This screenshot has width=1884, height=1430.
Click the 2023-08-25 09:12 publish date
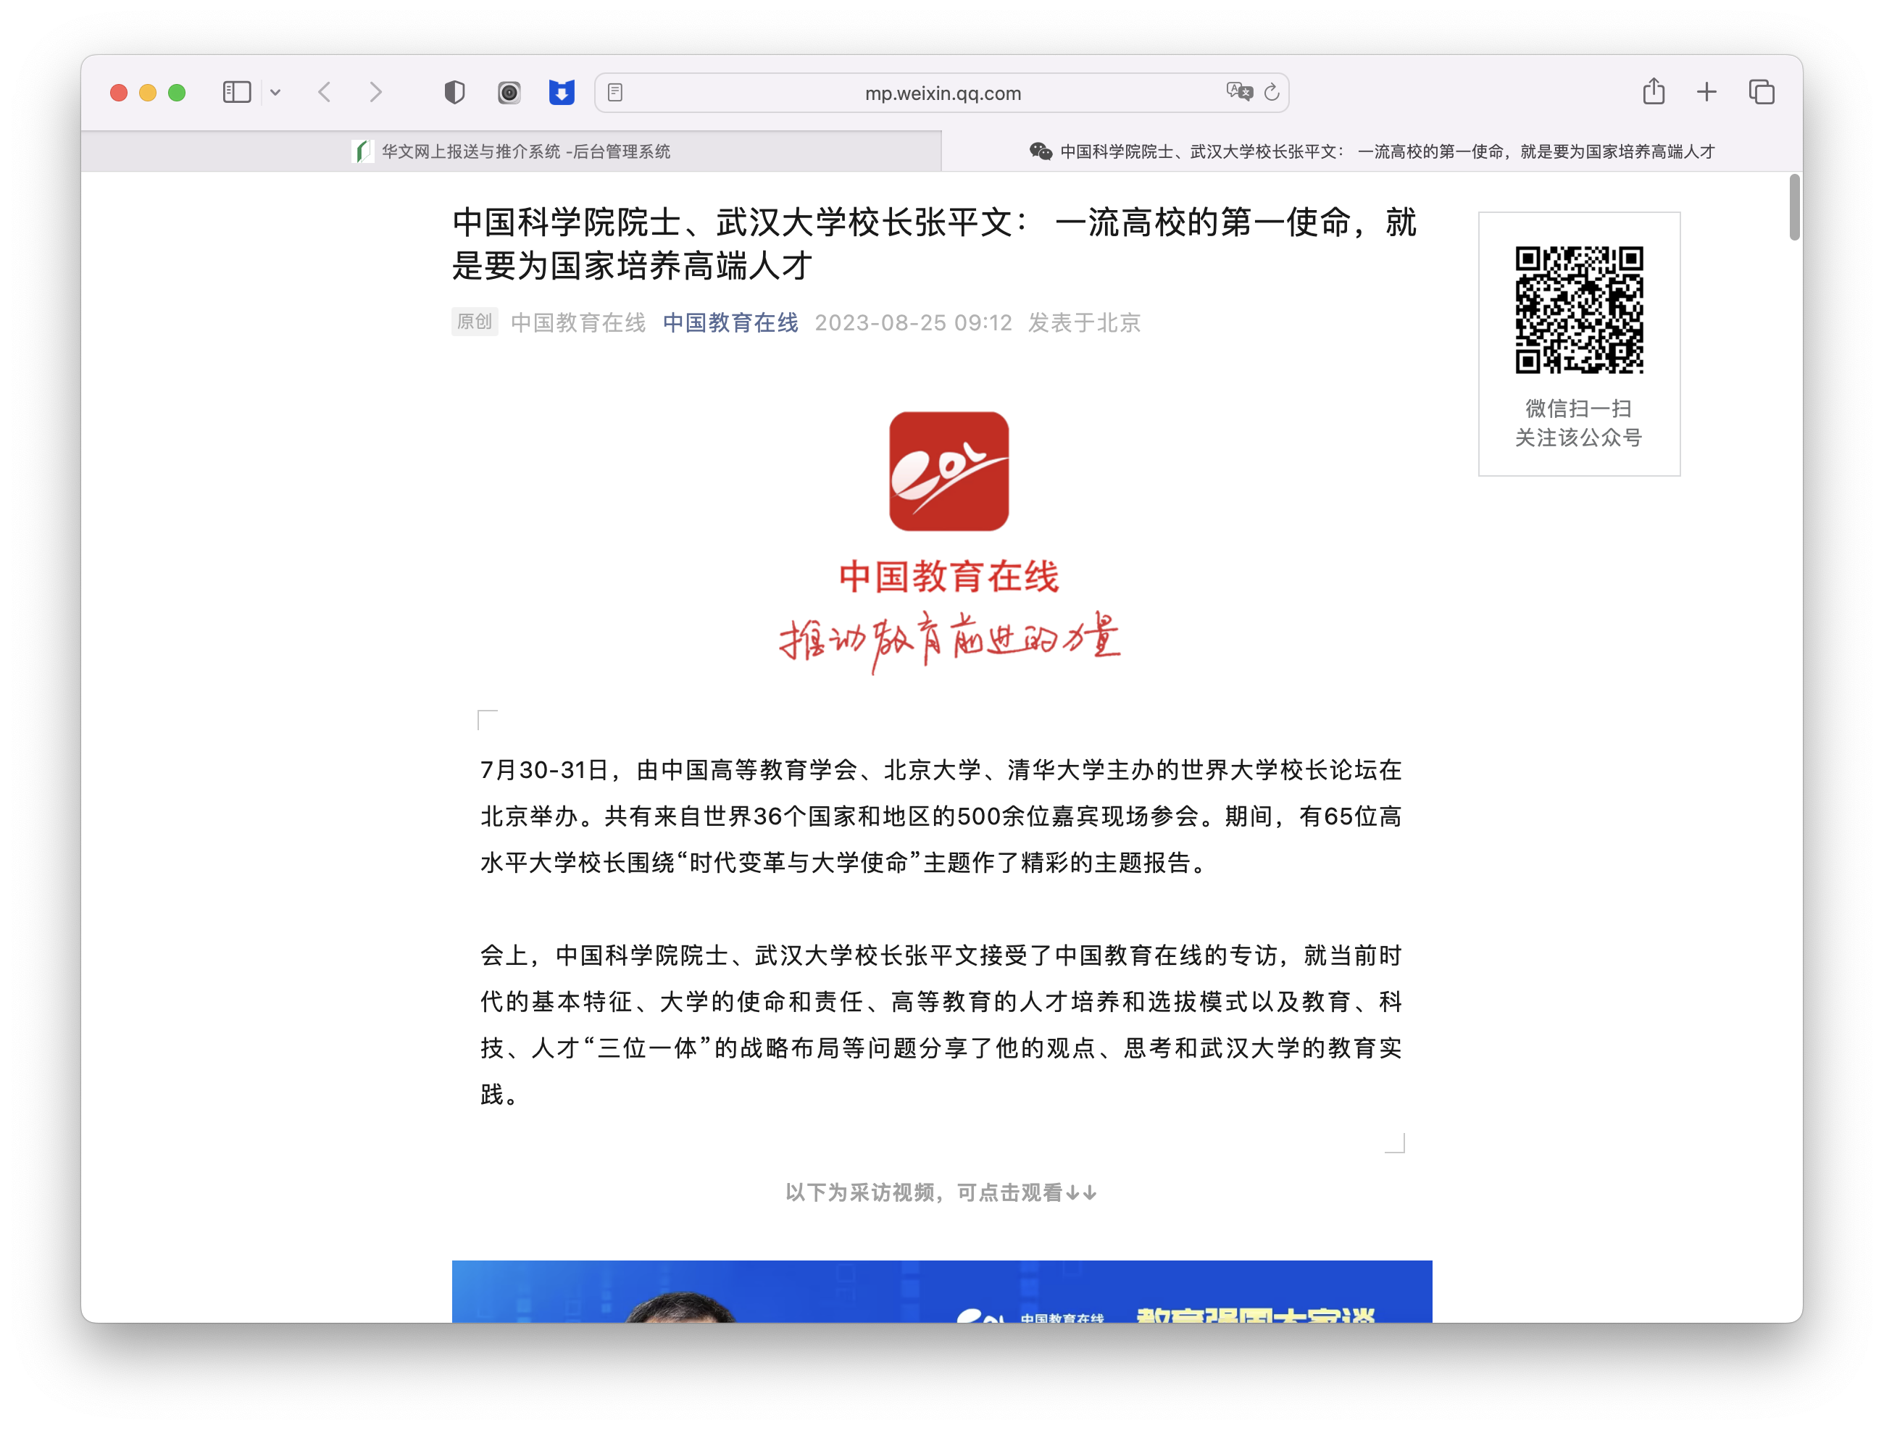click(913, 323)
